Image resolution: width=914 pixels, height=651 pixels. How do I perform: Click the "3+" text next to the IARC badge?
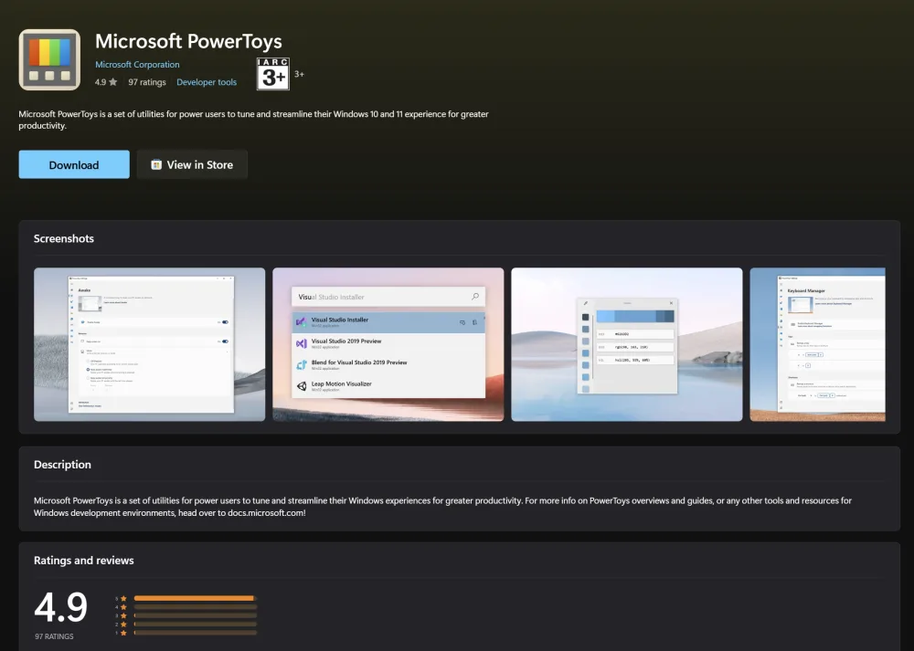click(x=299, y=74)
